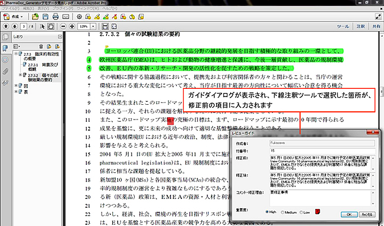Image resolution: width=384 pixels, height=226 pixels.
Task: Open the プラグイン(P) menu
Action: click(x=63, y=8)
